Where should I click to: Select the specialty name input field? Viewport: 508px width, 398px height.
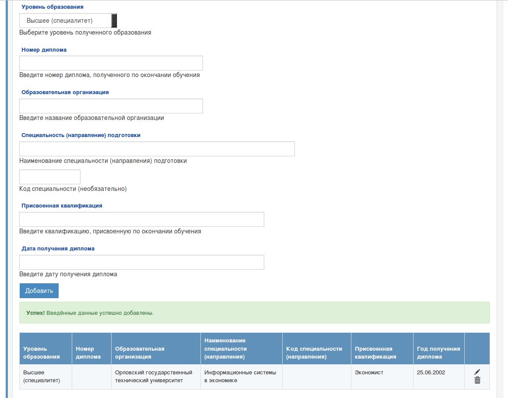tap(157, 149)
